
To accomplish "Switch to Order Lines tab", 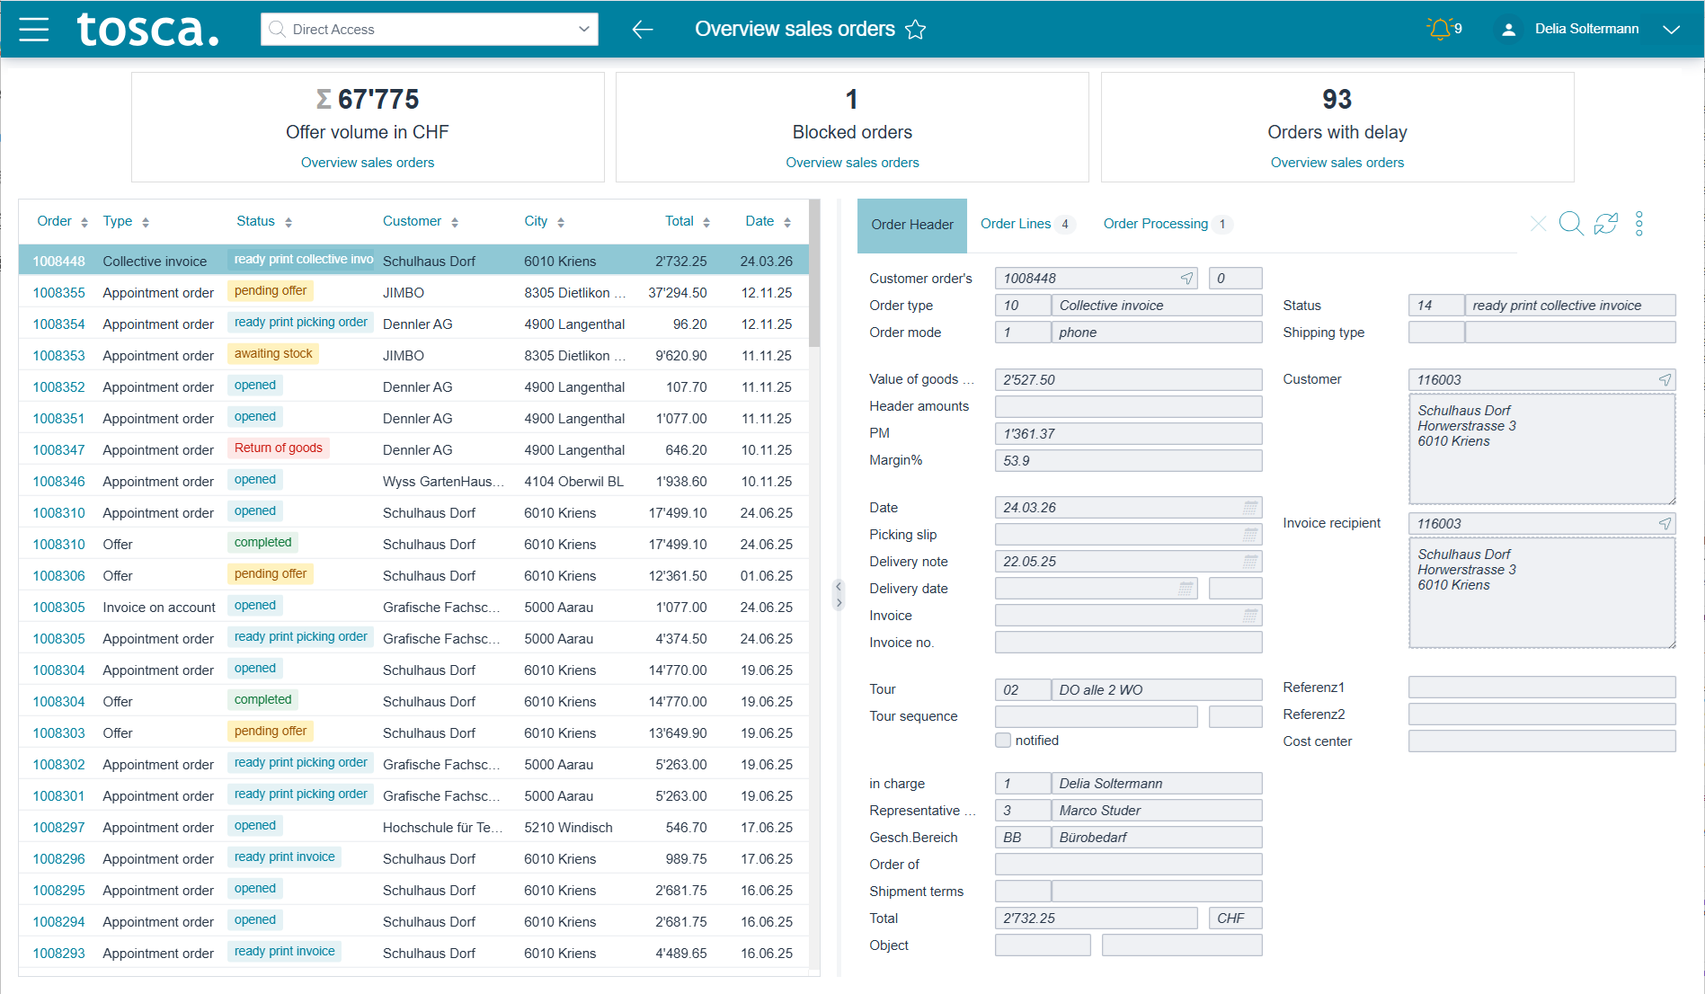I will (x=1026, y=224).
